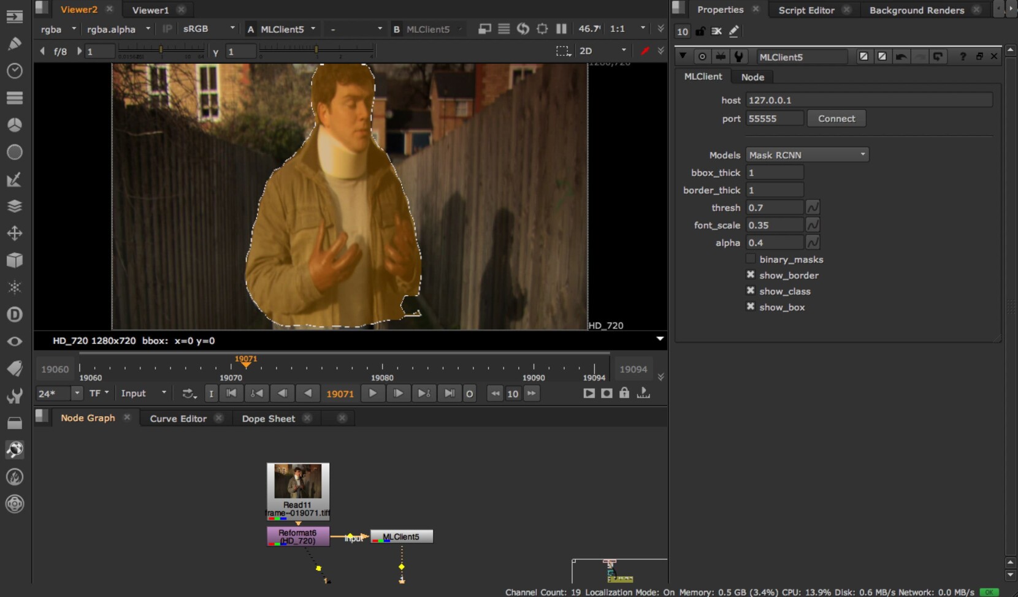
Task: Open the Time nodes menu in the toolbar
Action: (14, 70)
